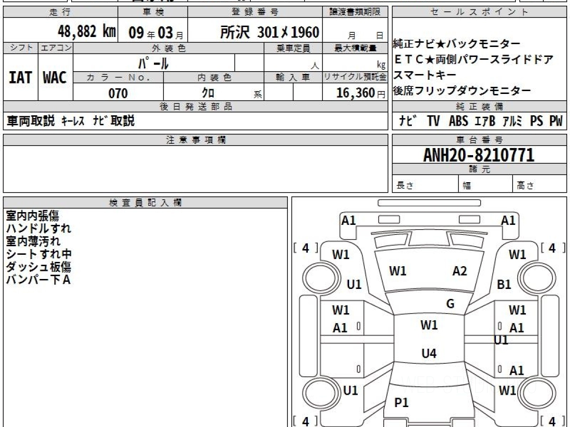Select the シートすれ中 inspector note
Viewport: 570px width, 427px height.
39,254
